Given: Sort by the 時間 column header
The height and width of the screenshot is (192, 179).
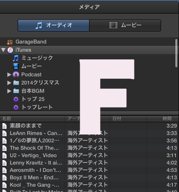Looking at the screenshot, I should coord(163,119).
